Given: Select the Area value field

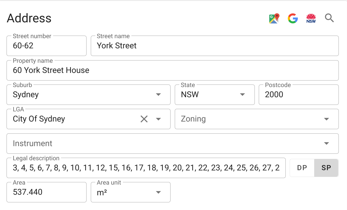Looking at the screenshot, I should click(46, 192).
